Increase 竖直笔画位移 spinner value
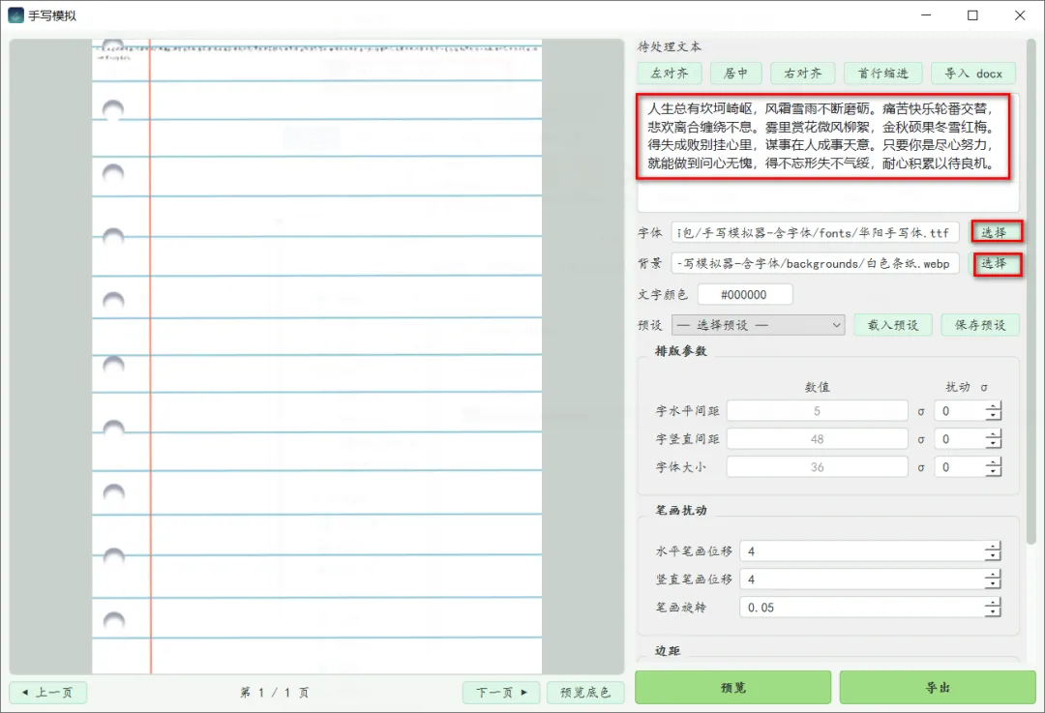Image resolution: width=1045 pixels, height=713 pixels. pyautogui.click(x=993, y=574)
